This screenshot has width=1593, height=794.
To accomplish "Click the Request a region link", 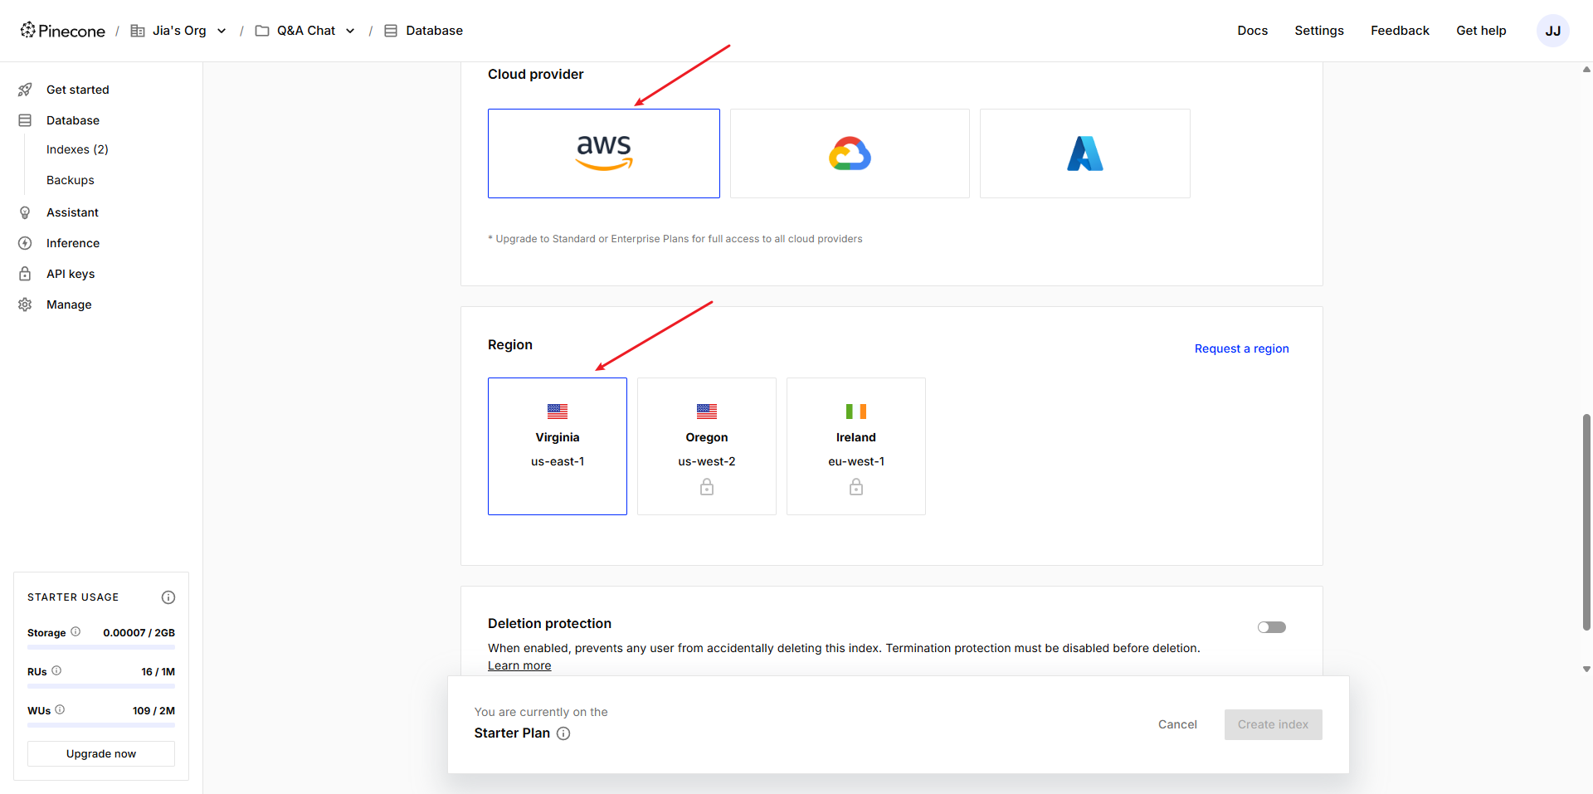I will (x=1241, y=348).
